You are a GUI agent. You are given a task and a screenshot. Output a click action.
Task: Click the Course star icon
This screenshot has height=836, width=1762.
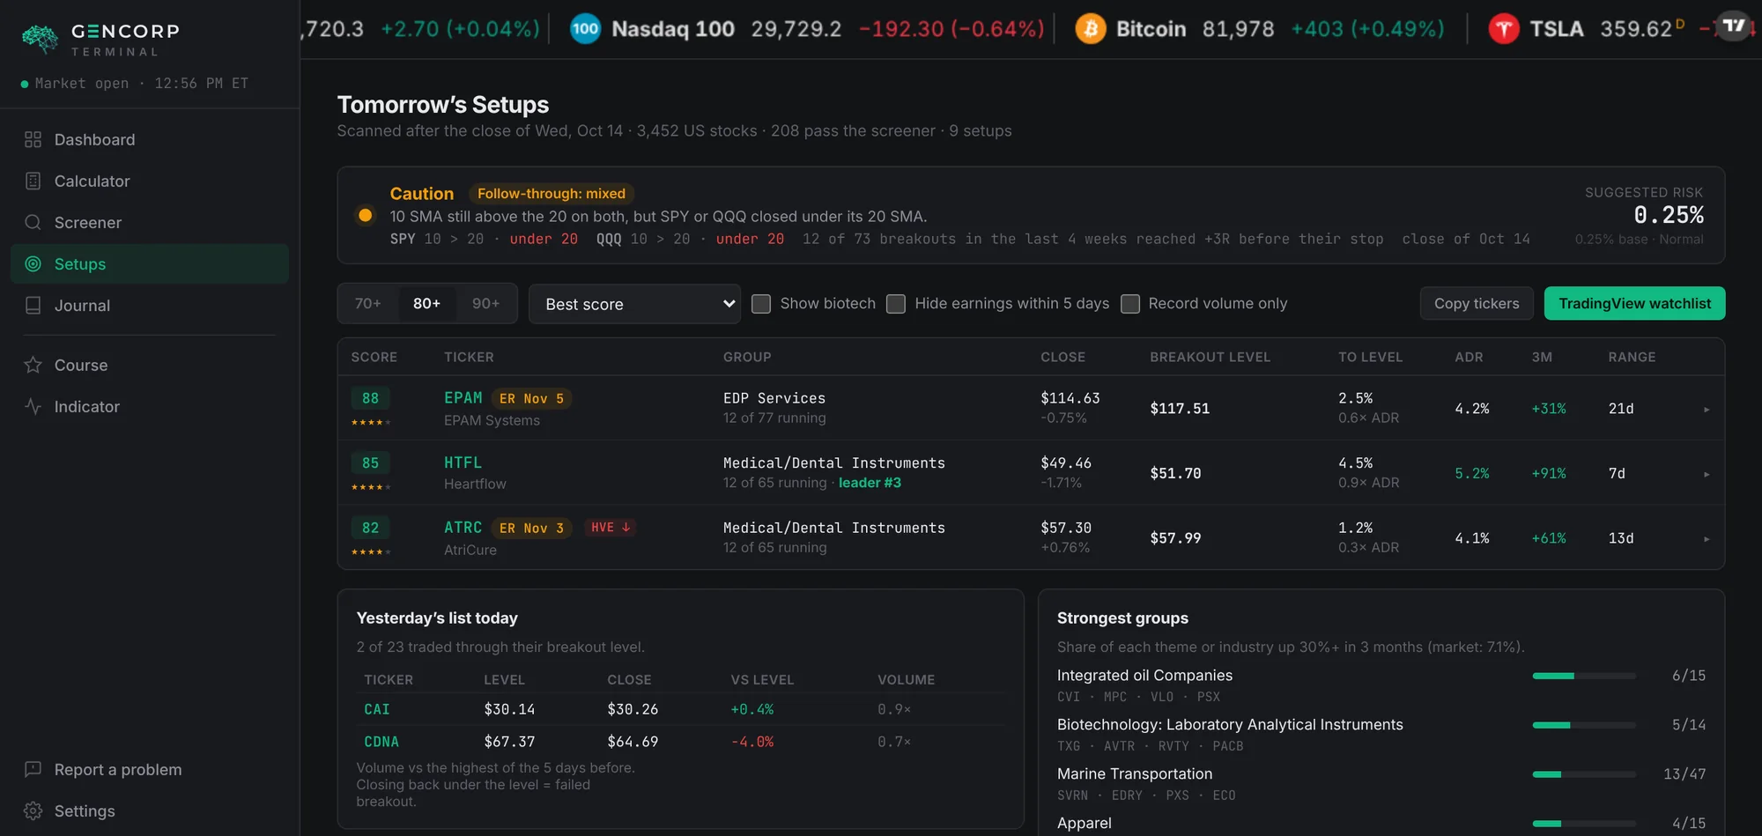click(33, 365)
